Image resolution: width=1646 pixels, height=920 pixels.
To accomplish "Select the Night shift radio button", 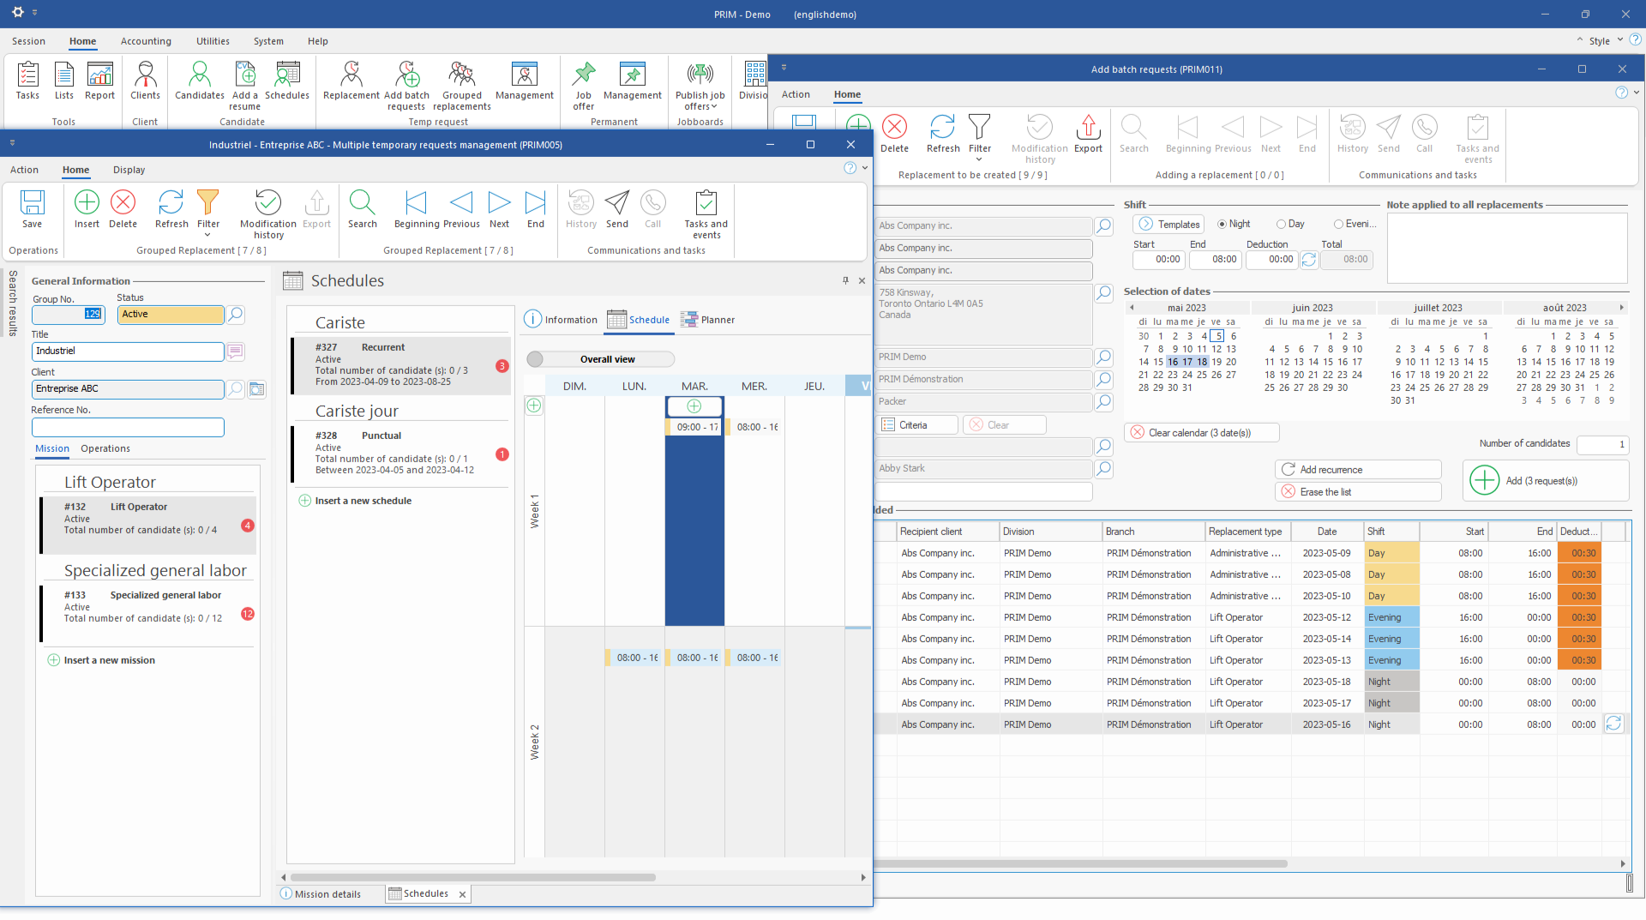I will pos(1221,224).
